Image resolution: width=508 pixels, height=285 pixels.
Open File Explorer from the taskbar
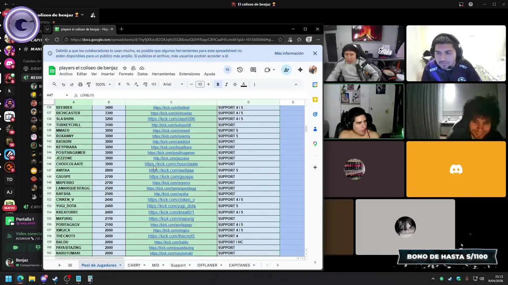[32, 279]
